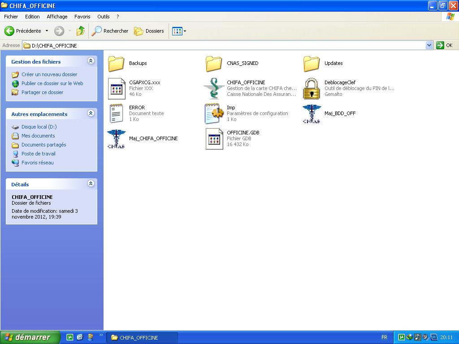Select the DeblocageClef padlock icon
459x344 pixels.
(312, 88)
